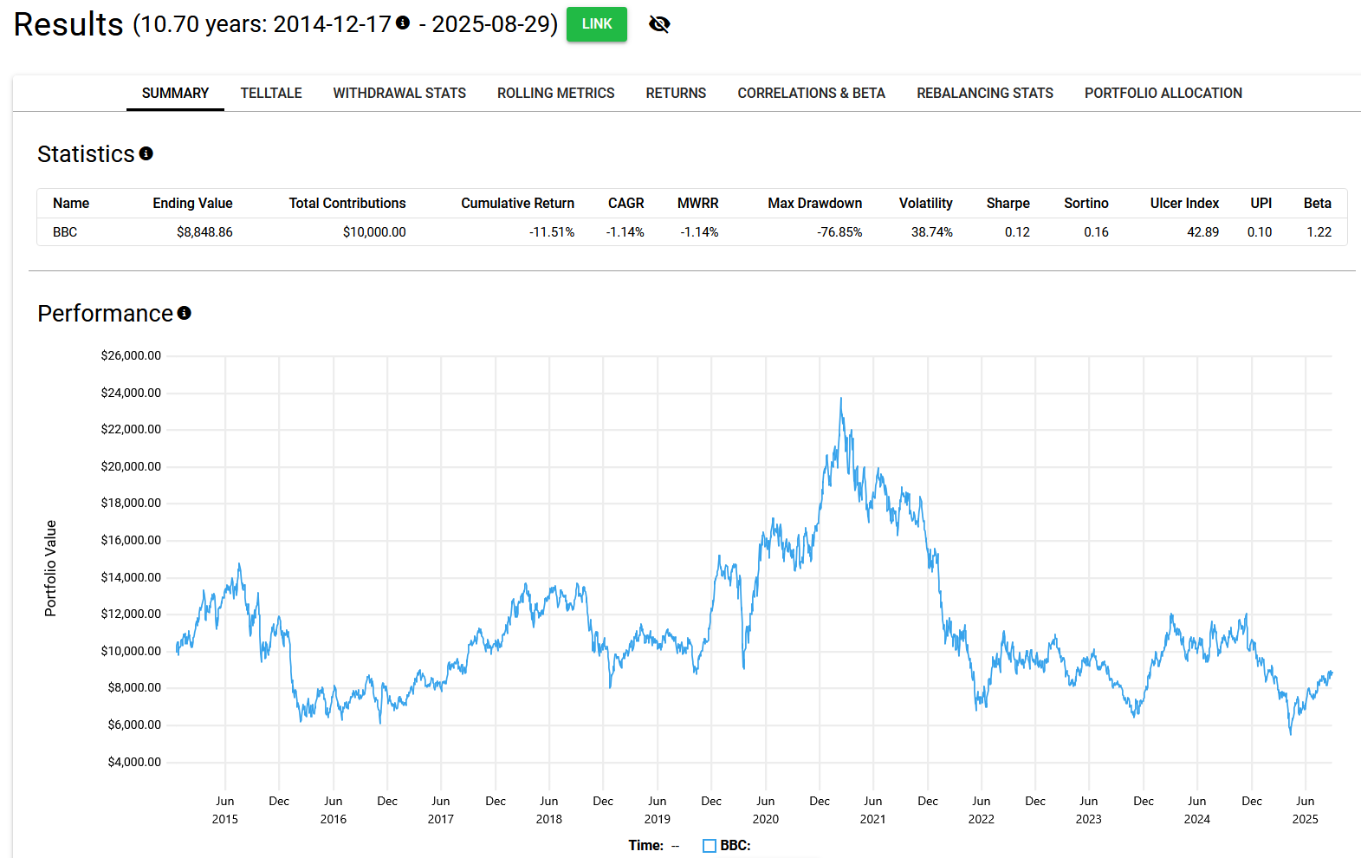The height and width of the screenshot is (858, 1361).
Task: Click the -76.85% max drawdown value
Action: click(839, 232)
